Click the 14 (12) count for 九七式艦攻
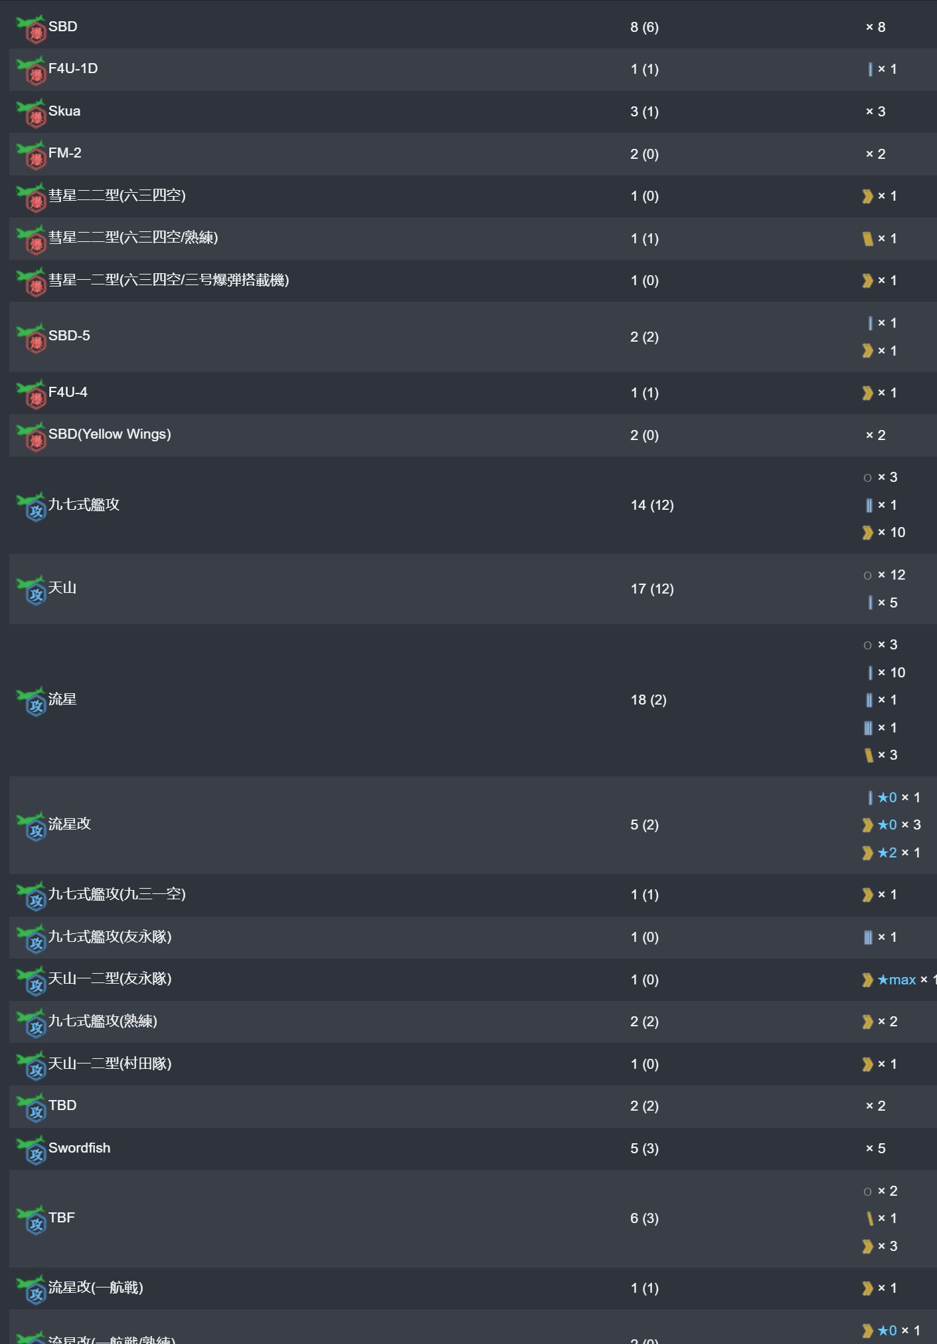This screenshot has height=1344, width=937. point(652,505)
